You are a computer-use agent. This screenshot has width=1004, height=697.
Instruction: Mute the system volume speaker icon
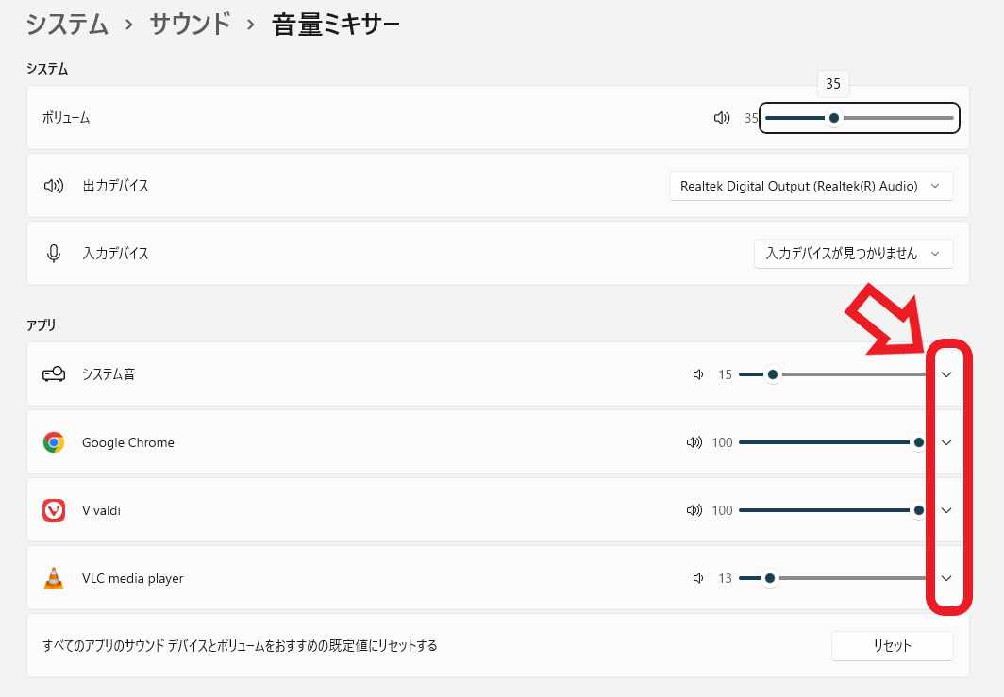pyautogui.click(x=722, y=118)
